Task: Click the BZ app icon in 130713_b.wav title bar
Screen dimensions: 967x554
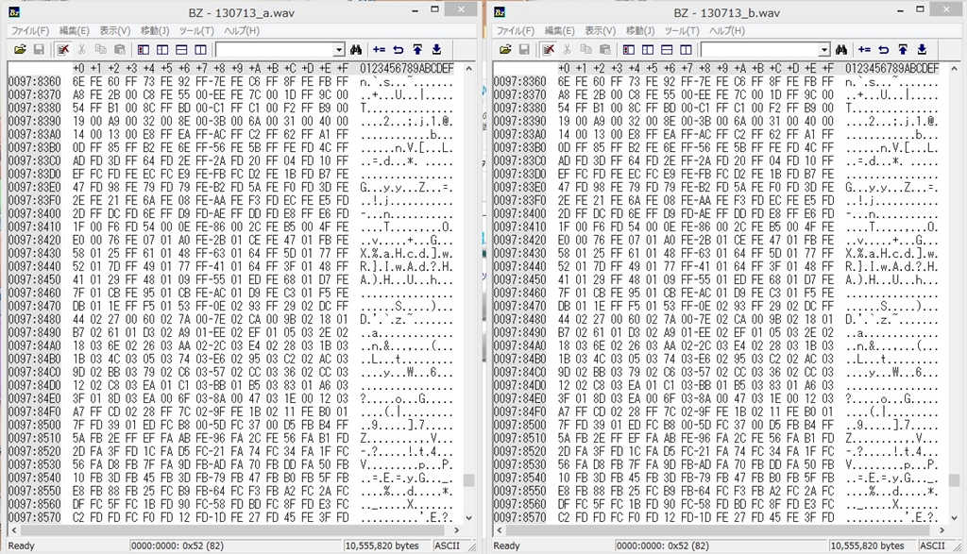Action: [x=500, y=11]
